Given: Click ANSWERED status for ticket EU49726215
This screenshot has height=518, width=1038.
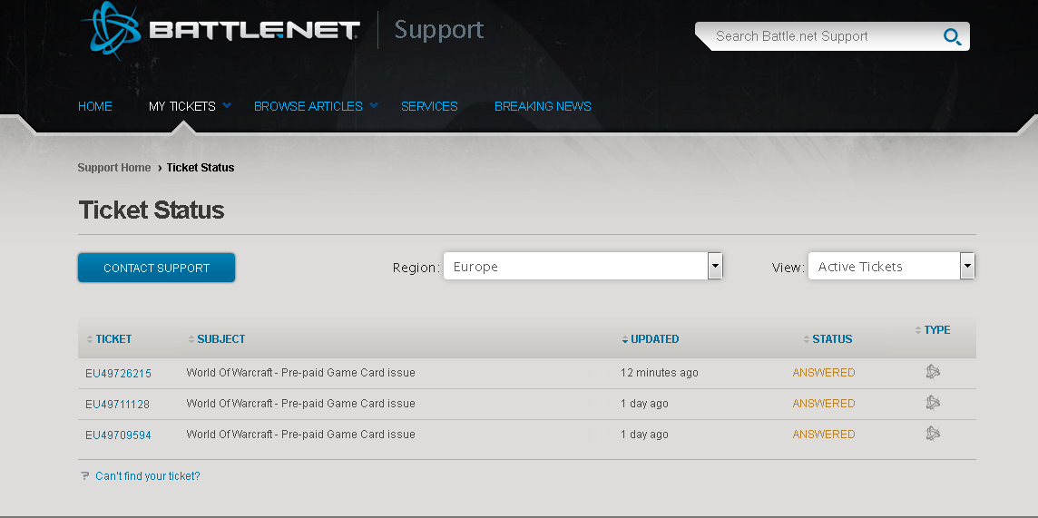Looking at the screenshot, I should point(824,373).
